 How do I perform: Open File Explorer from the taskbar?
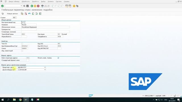(x=14, y=99)
